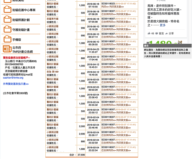Open the 助罐案件編 link in 07:05:08 row

pyautogui.click(x=52, y=19)
